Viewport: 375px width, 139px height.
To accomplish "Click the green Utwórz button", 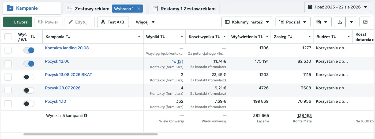I will (18, 22).
